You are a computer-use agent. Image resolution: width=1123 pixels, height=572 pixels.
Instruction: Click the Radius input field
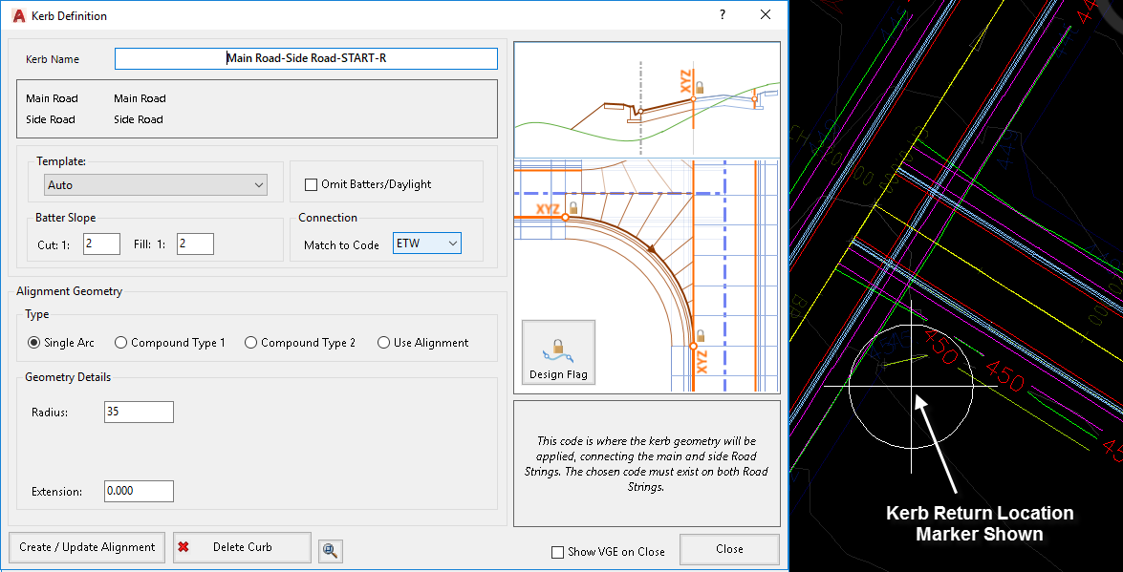point(139,412)
